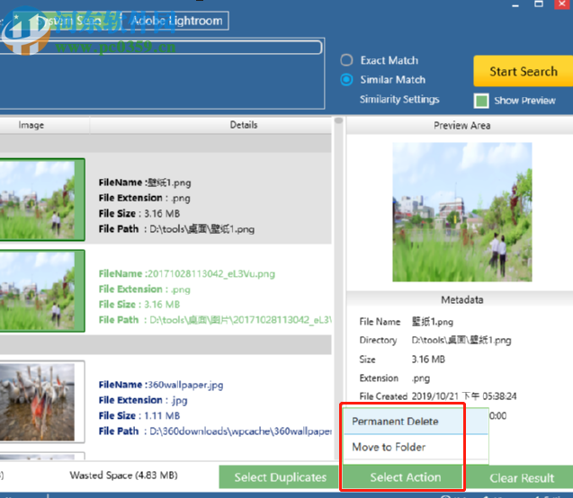Select the Exact Match radio button
The image size is (573, 498).
346,60
